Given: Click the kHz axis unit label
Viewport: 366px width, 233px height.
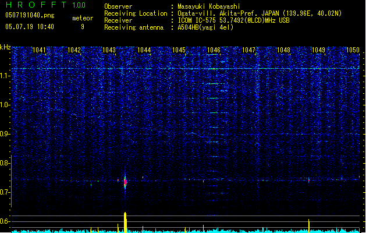Looking at the screenshot, I should (5, 47).
